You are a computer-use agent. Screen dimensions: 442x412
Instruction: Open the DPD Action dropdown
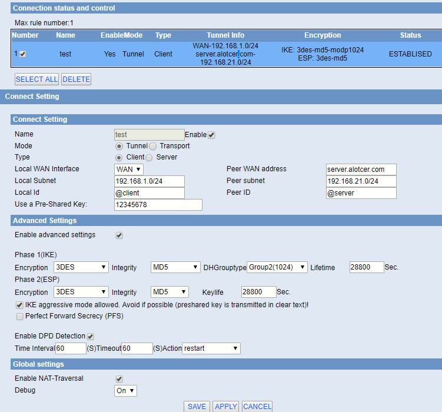211,348
